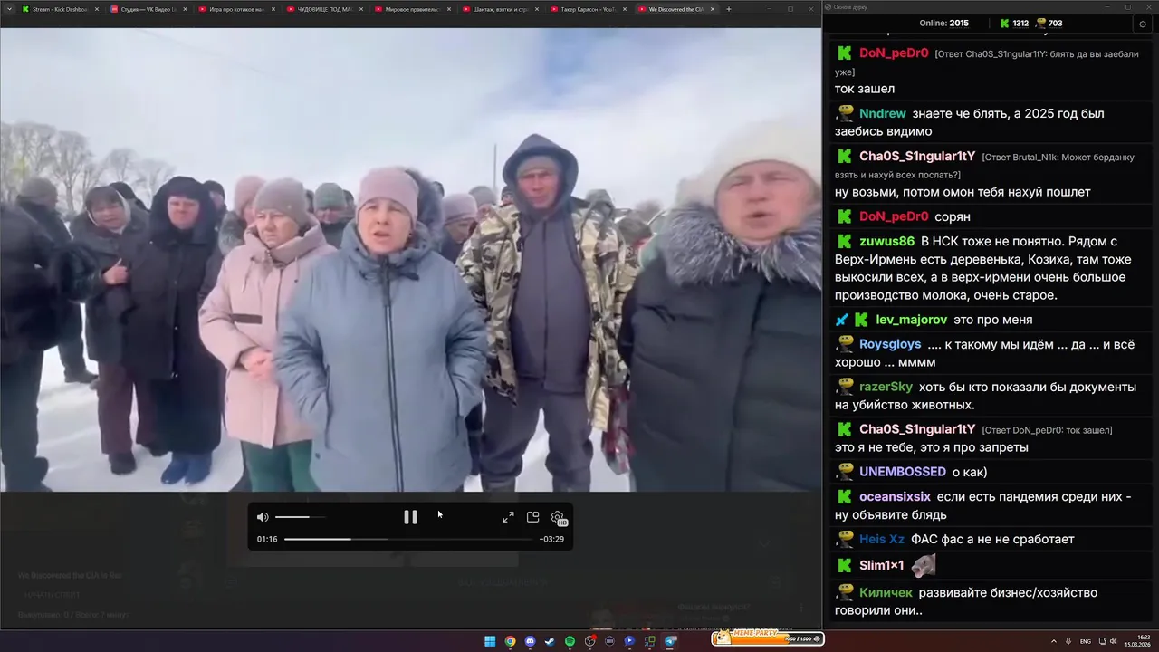Toggle the remaining time display -03:29
1159x652 pixels.
[551, 539]
